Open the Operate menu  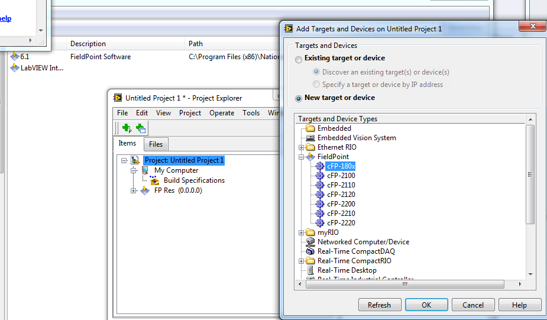coord(222,113)
